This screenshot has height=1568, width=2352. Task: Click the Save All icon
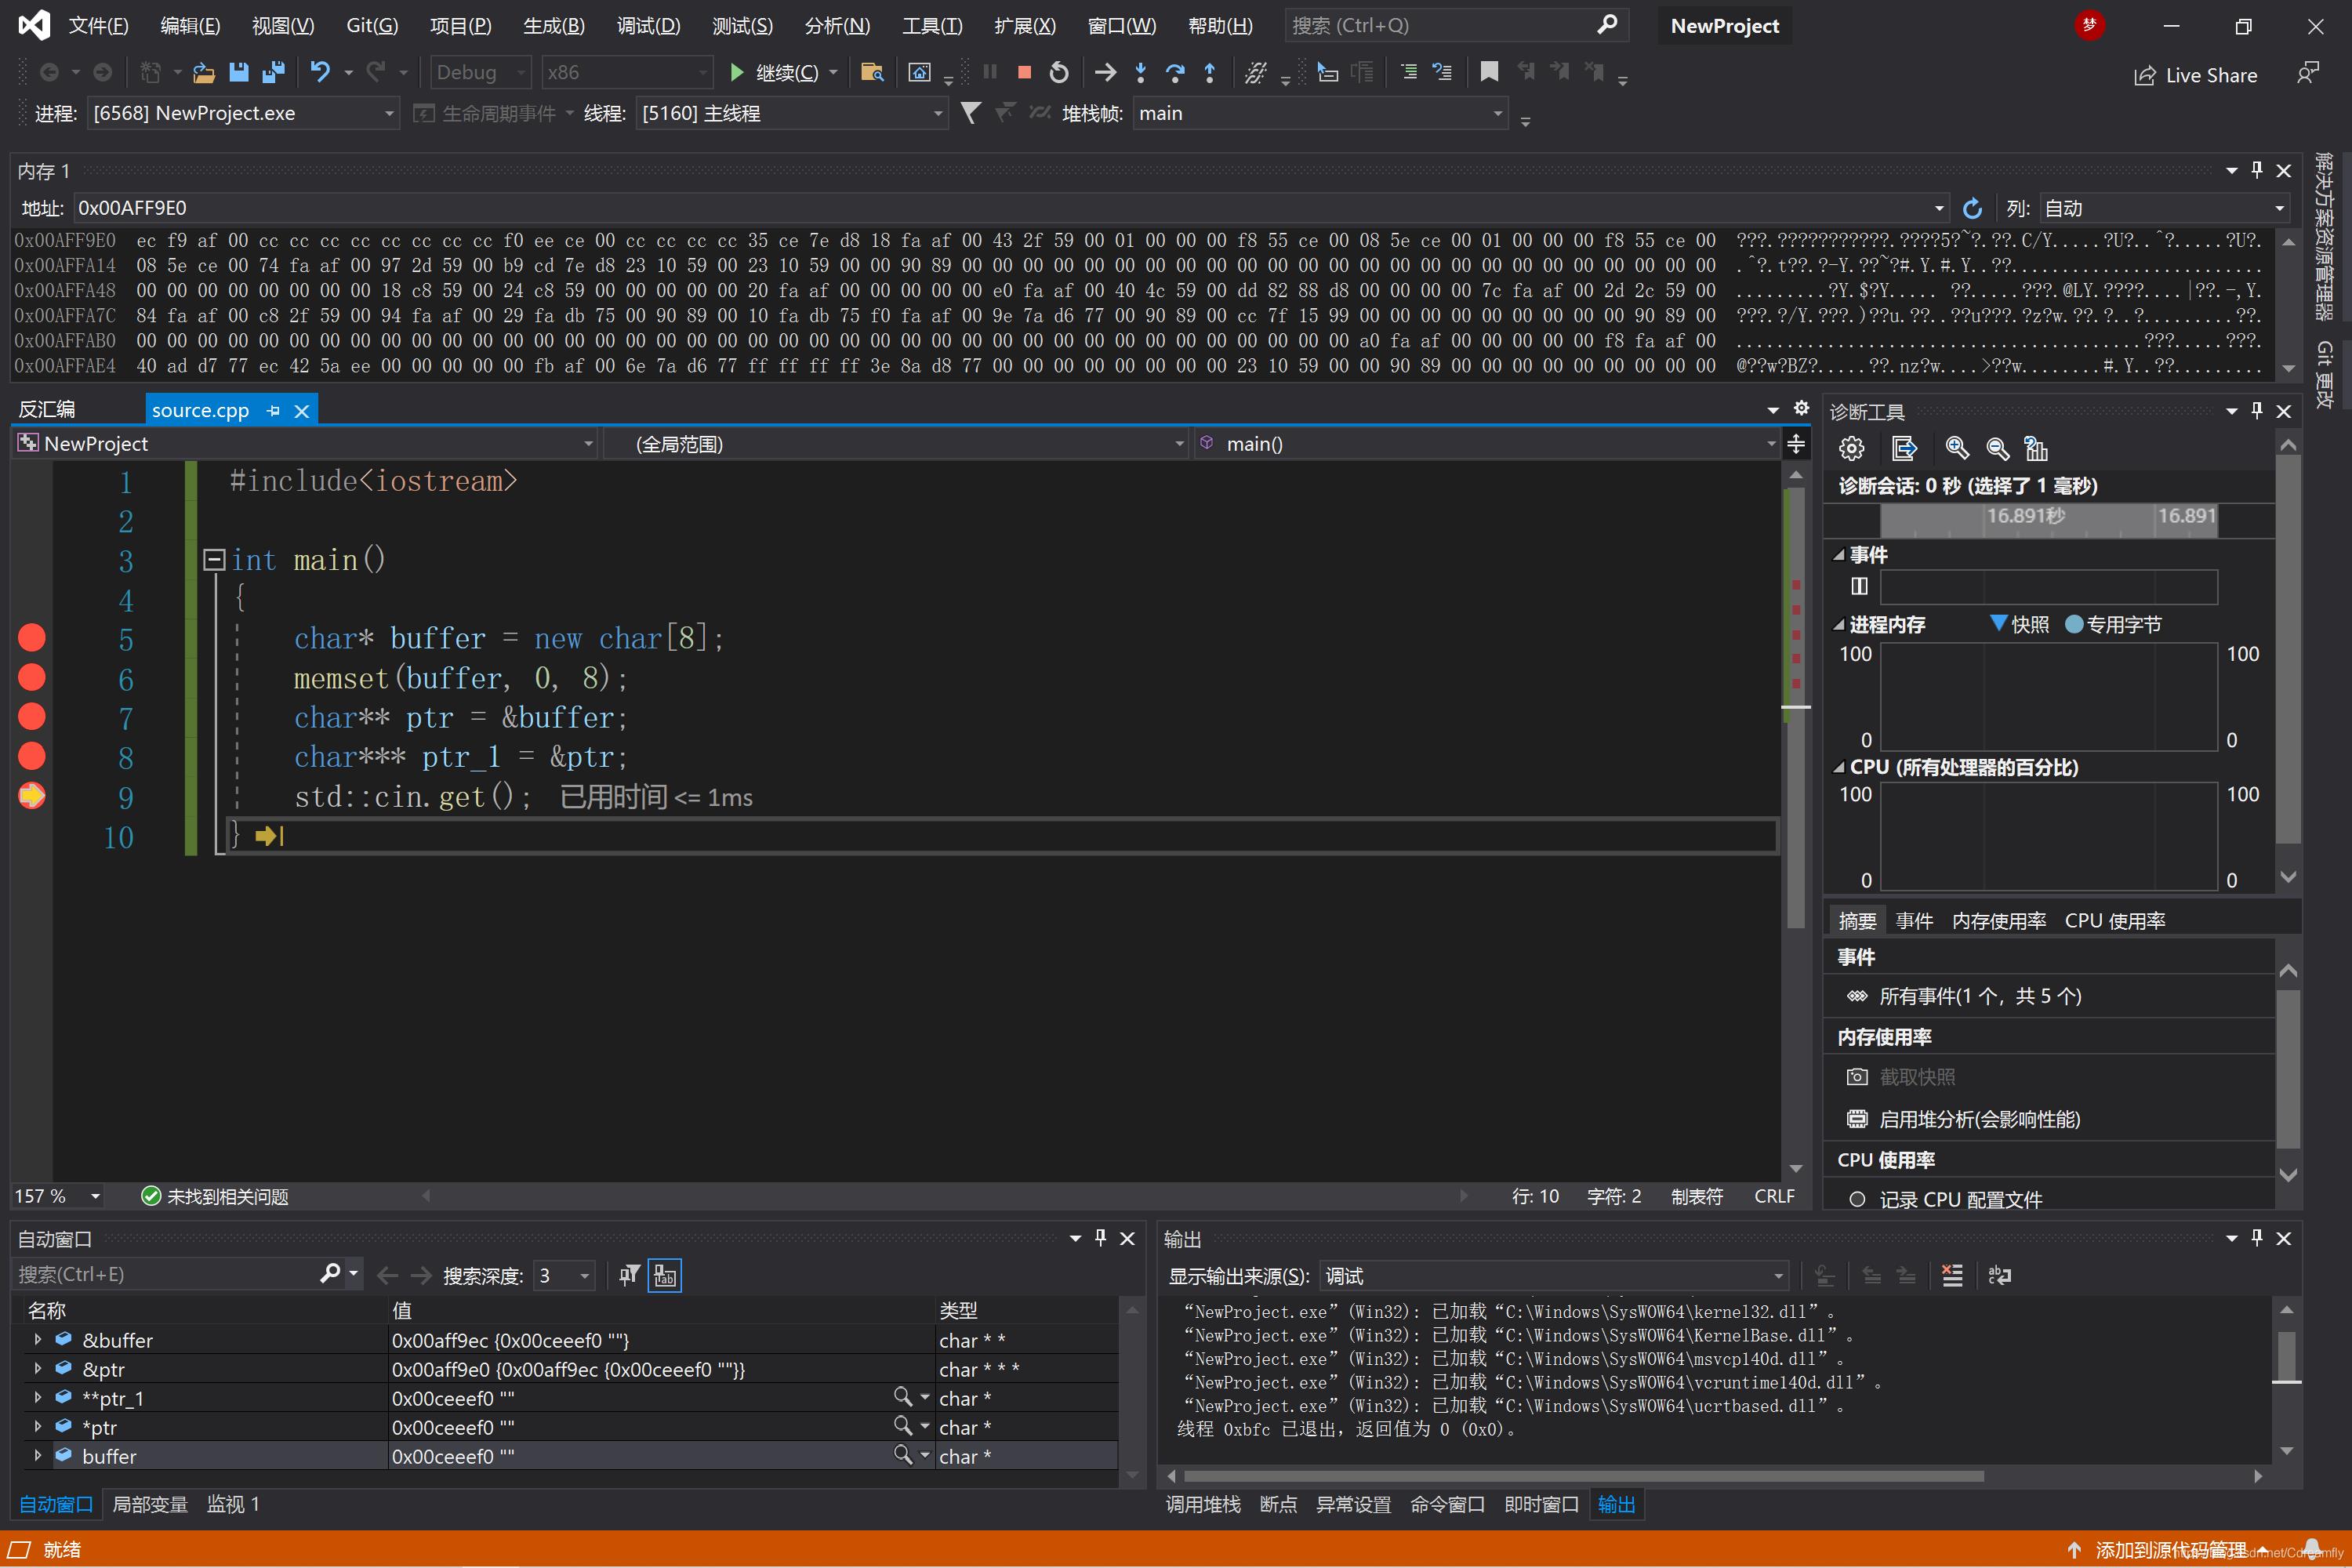pos(273,72)
